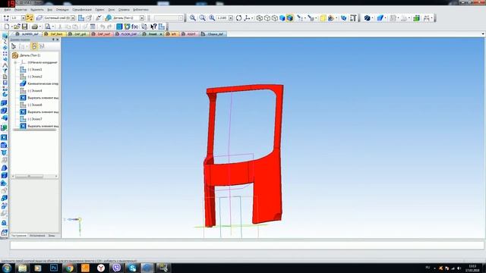Open the Редактор menu
Screen dimensions: 486x273
coord(21,10)
